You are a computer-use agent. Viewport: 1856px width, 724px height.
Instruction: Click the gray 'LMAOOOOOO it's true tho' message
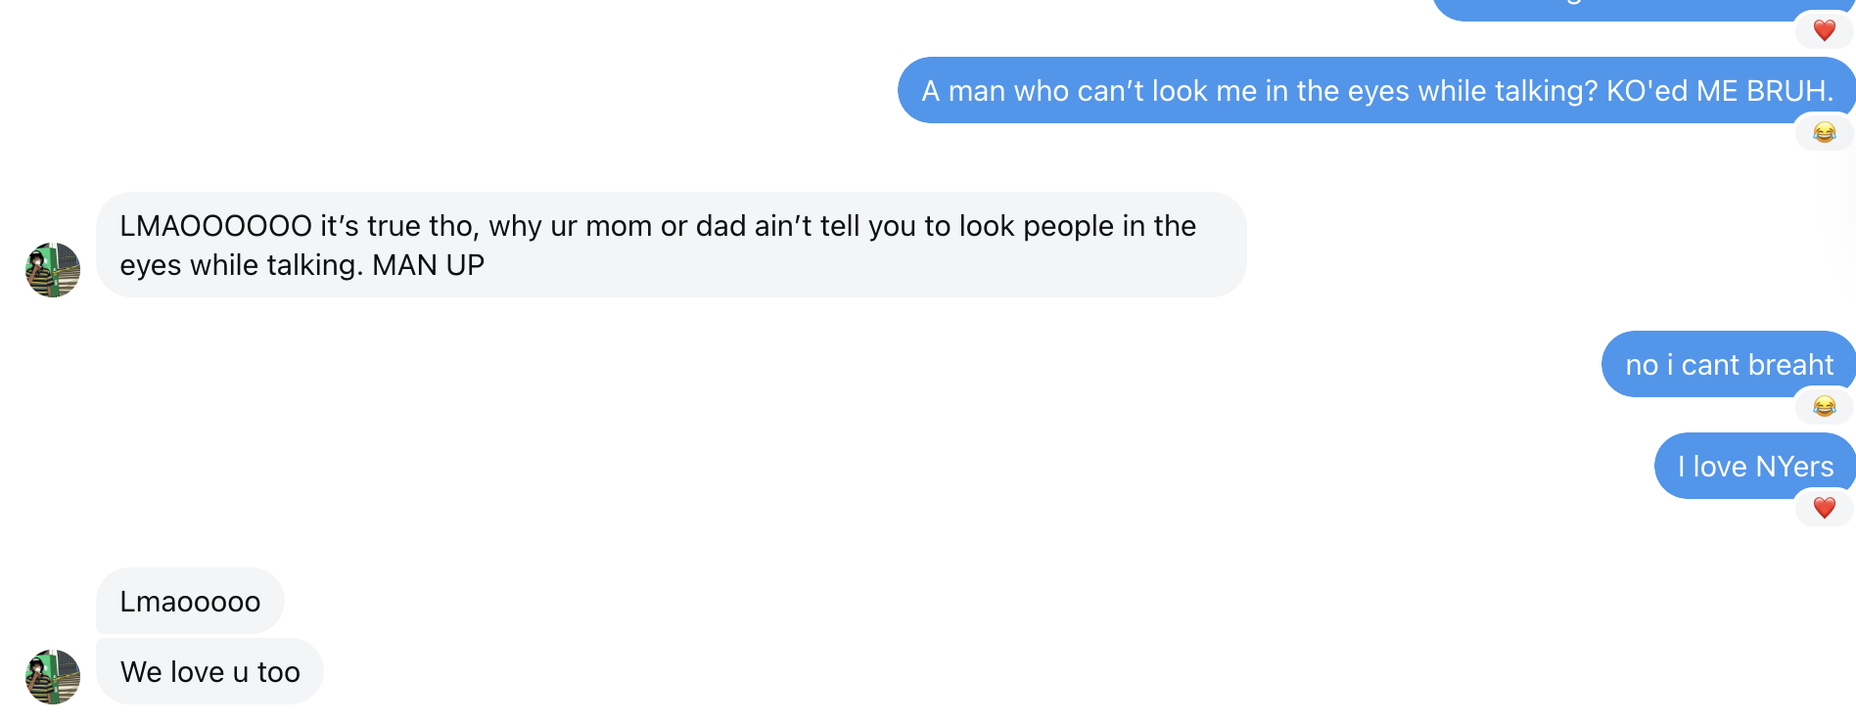coord(671,245)
